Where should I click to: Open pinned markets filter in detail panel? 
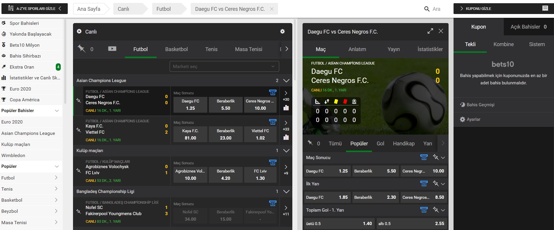click(310, 143)
